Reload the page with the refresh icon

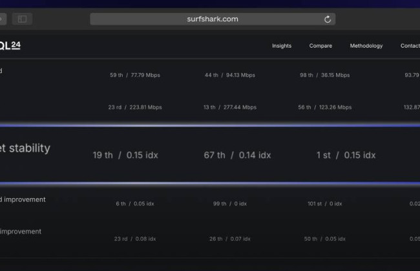[x=328, y=19]
